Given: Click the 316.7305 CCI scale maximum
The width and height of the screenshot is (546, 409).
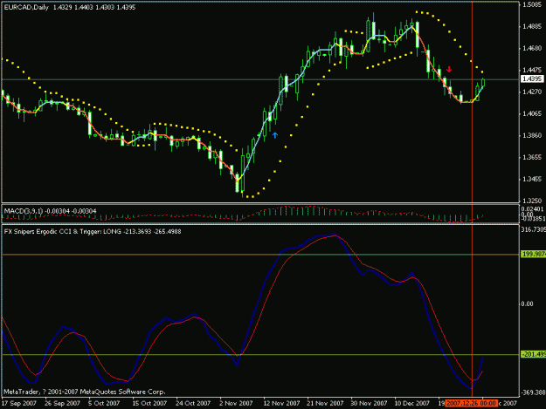Looking at the screenshot, I should pos(533,229).
